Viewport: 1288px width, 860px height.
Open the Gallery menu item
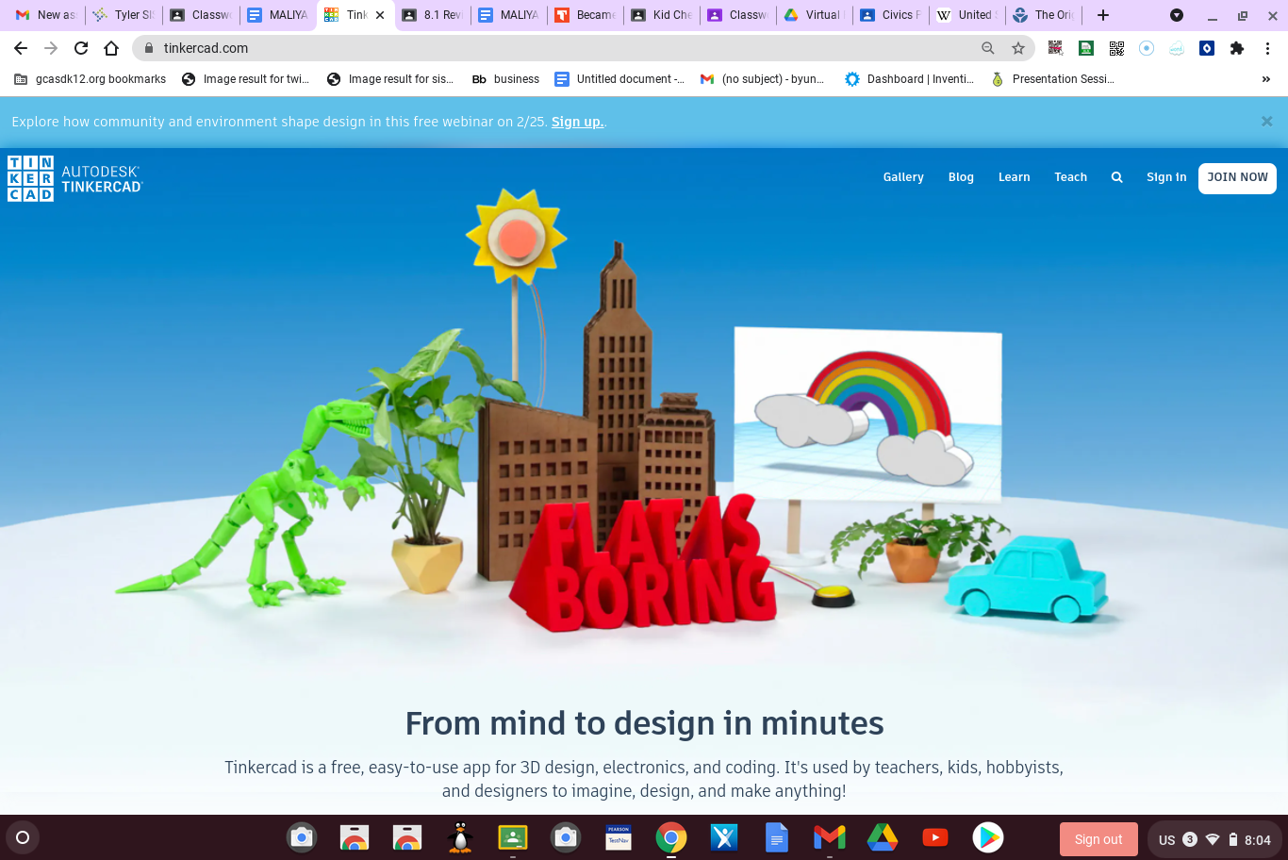[903, 177]
